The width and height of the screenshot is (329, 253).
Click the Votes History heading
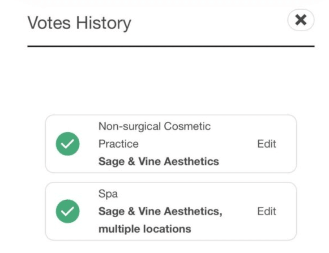tap(79, 22)
